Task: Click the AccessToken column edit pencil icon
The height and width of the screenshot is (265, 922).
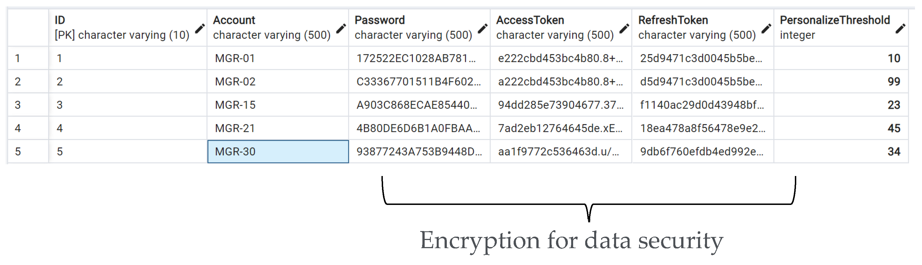Action: coord(624,28)
